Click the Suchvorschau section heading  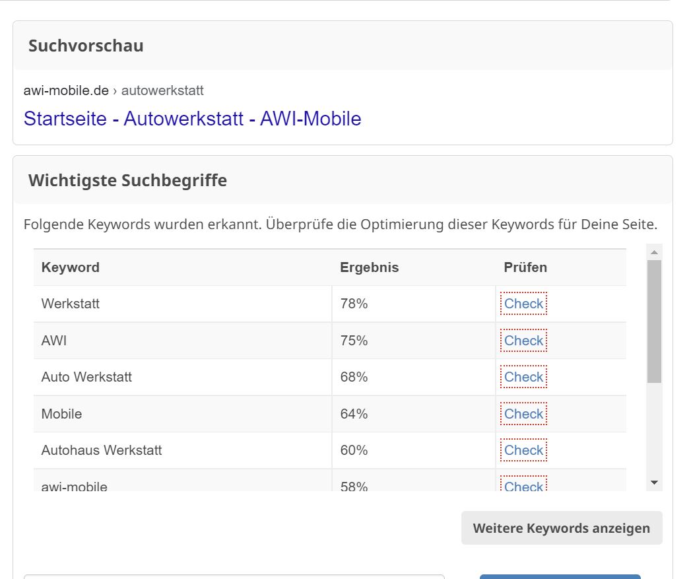click(x=86, y=46)
